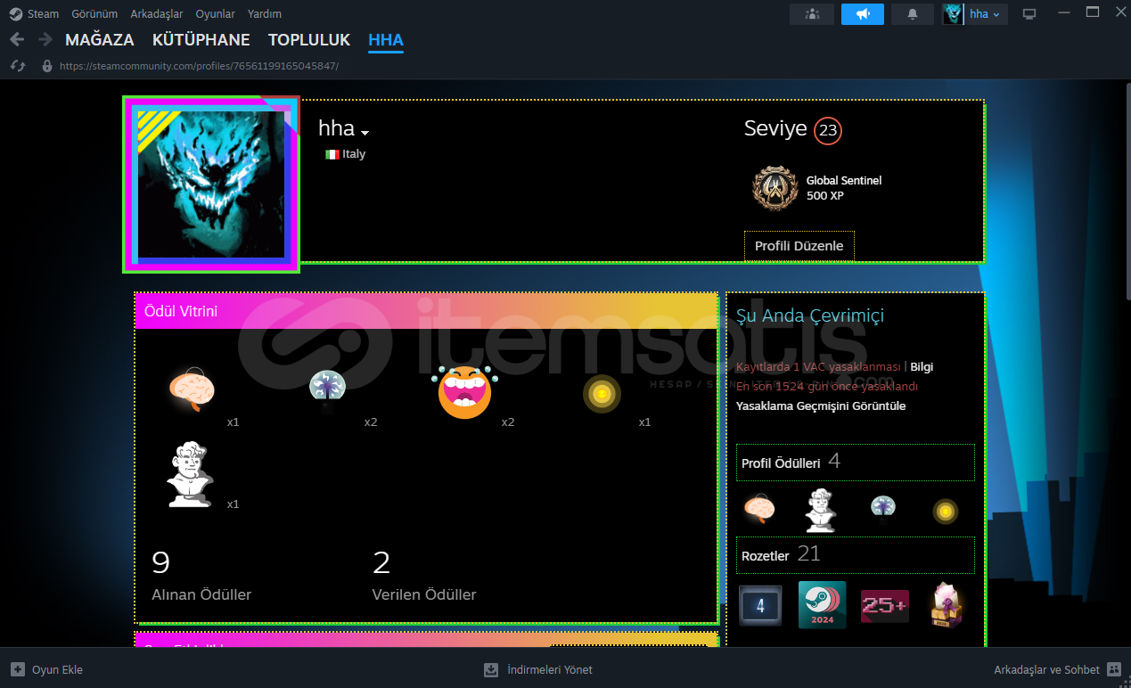Open the Oyunlar menu
Viewport: 1131px width, 688px height.
[216, 14]
